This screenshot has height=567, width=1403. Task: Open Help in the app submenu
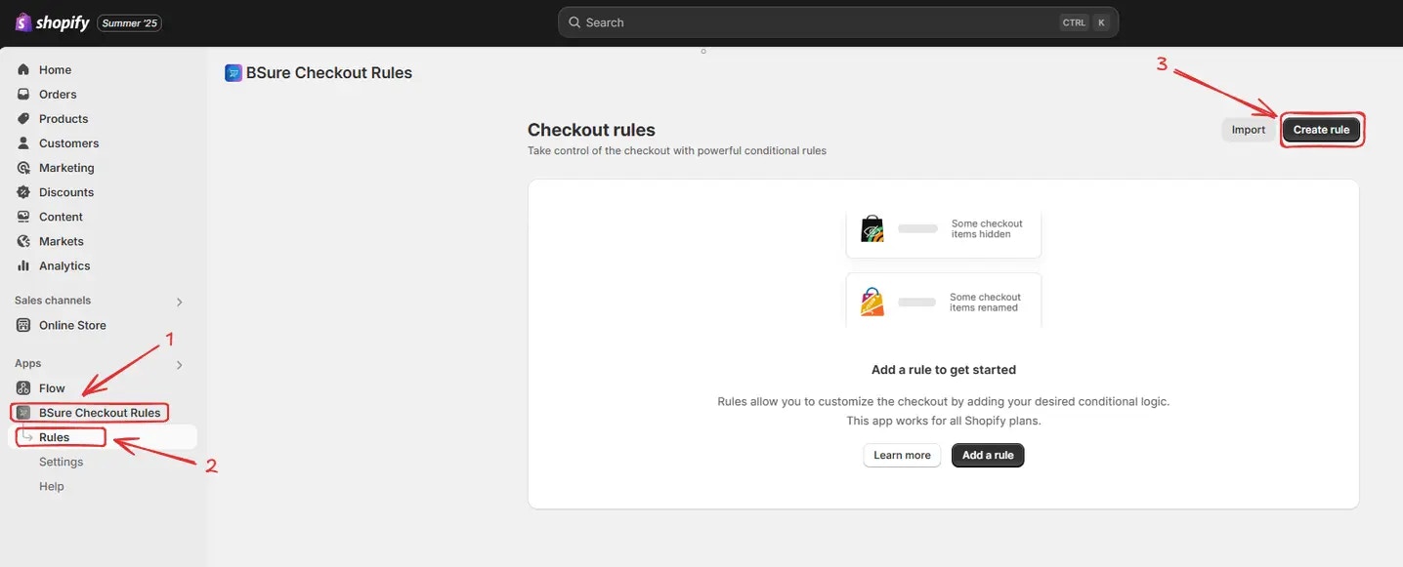click(52, 486)
